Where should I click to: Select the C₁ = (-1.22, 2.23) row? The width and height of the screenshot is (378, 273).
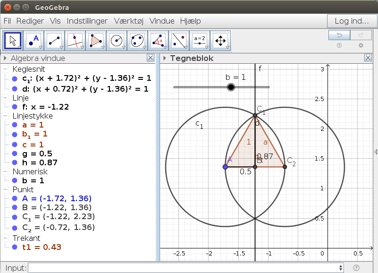click(59, 216)
